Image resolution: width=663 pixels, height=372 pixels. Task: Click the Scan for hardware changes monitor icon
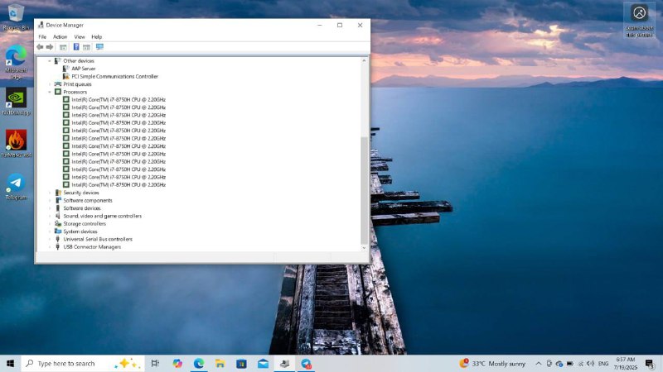click(x=99, y=47)
